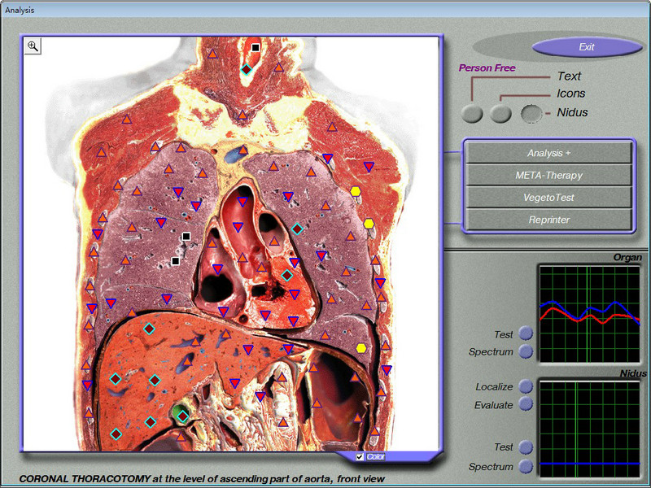Open the Reprinter function
Screen dimensions: 651x488
point(550,219)
